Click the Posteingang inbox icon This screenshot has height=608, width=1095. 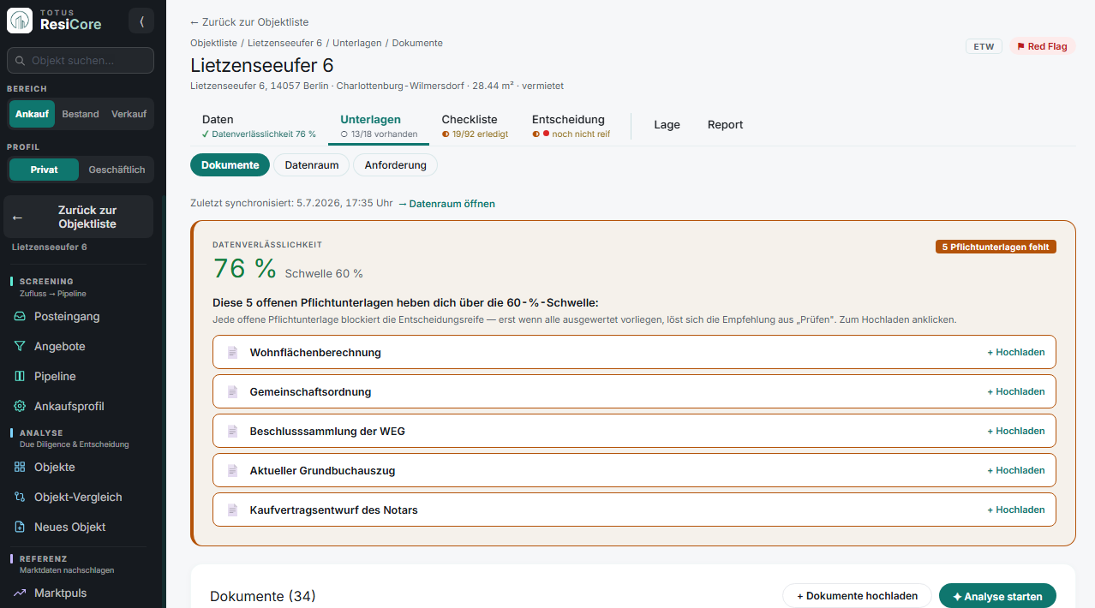coord(20,316)
